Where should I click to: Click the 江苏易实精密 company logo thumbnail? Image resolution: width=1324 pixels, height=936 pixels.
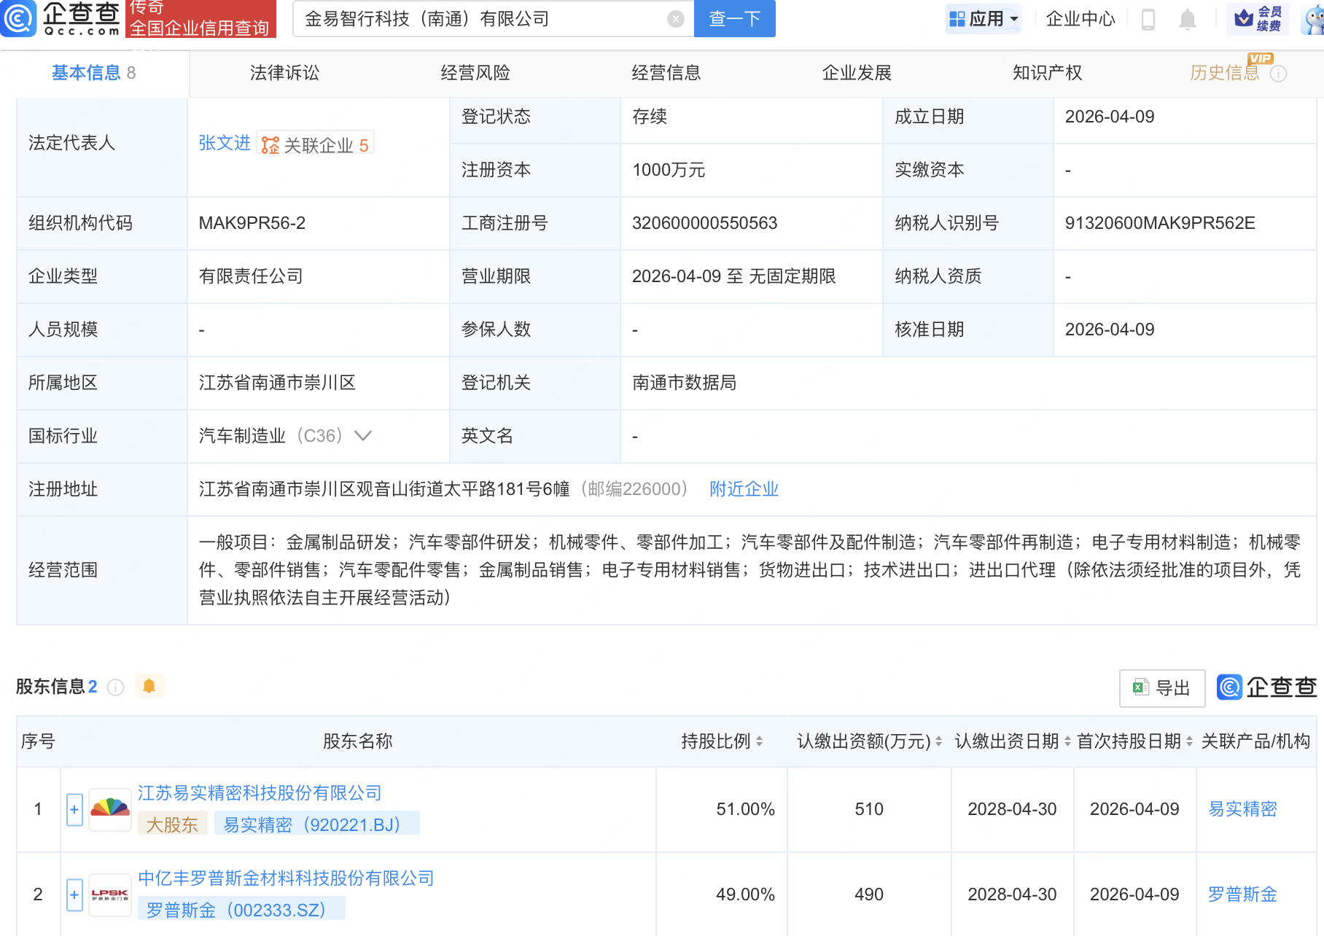[x=110, y=809]
